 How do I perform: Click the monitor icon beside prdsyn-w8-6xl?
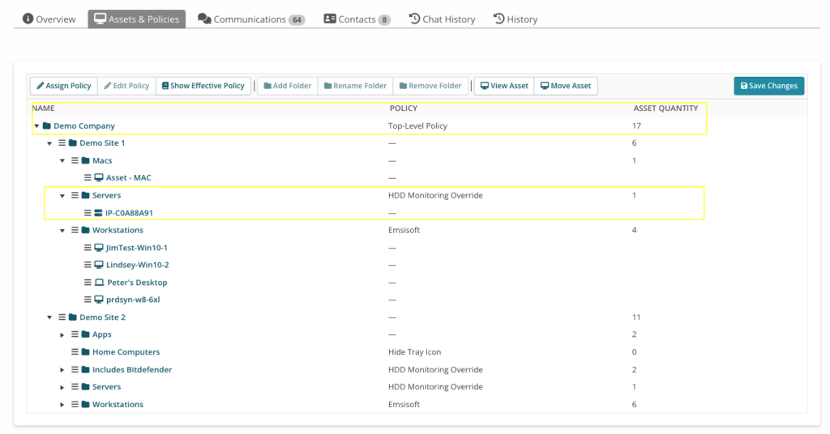tap(99, 300)
